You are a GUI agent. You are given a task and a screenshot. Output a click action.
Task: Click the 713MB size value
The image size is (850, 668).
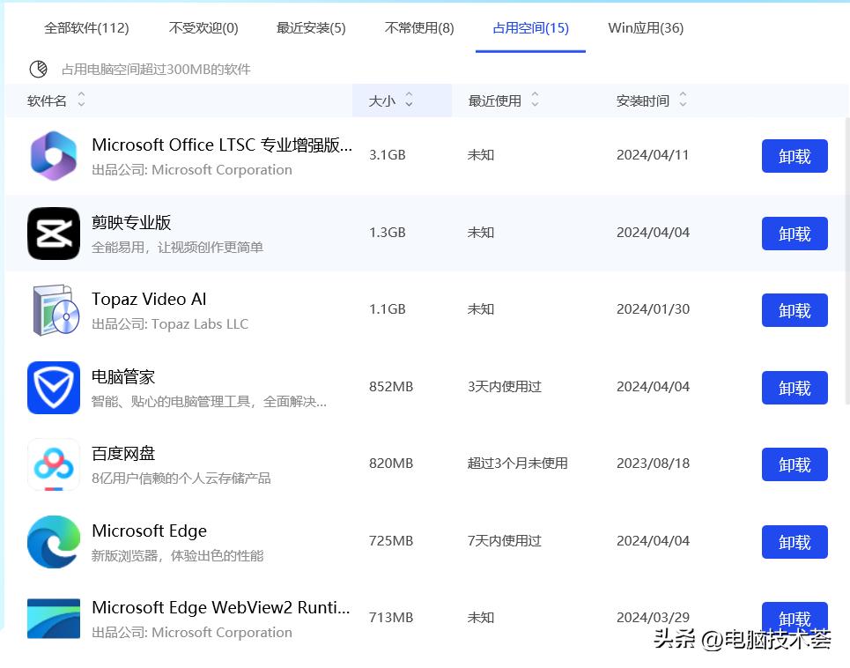(391, 618)
